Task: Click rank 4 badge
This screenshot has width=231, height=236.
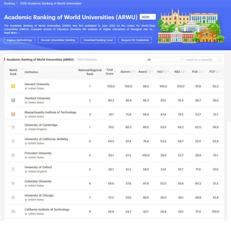Action: pos(13,127)
